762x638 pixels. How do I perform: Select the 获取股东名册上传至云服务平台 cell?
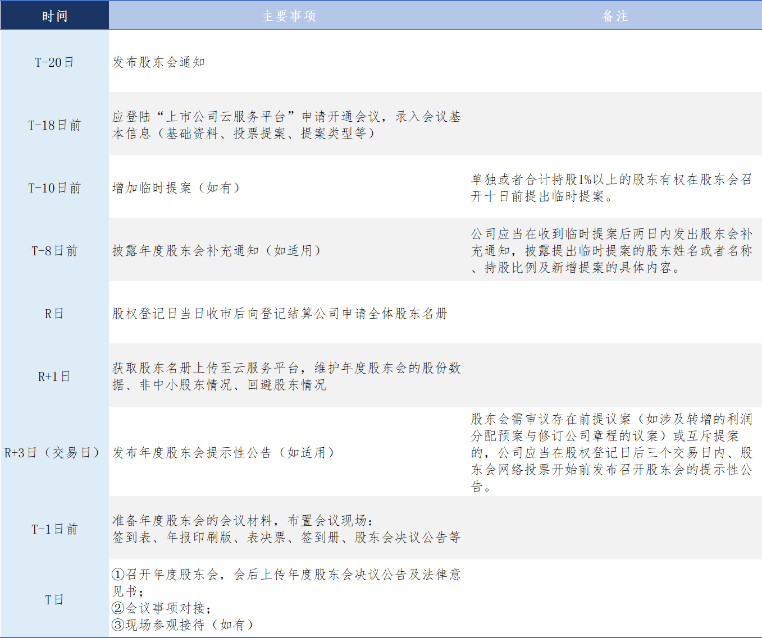tap(286, 377)
